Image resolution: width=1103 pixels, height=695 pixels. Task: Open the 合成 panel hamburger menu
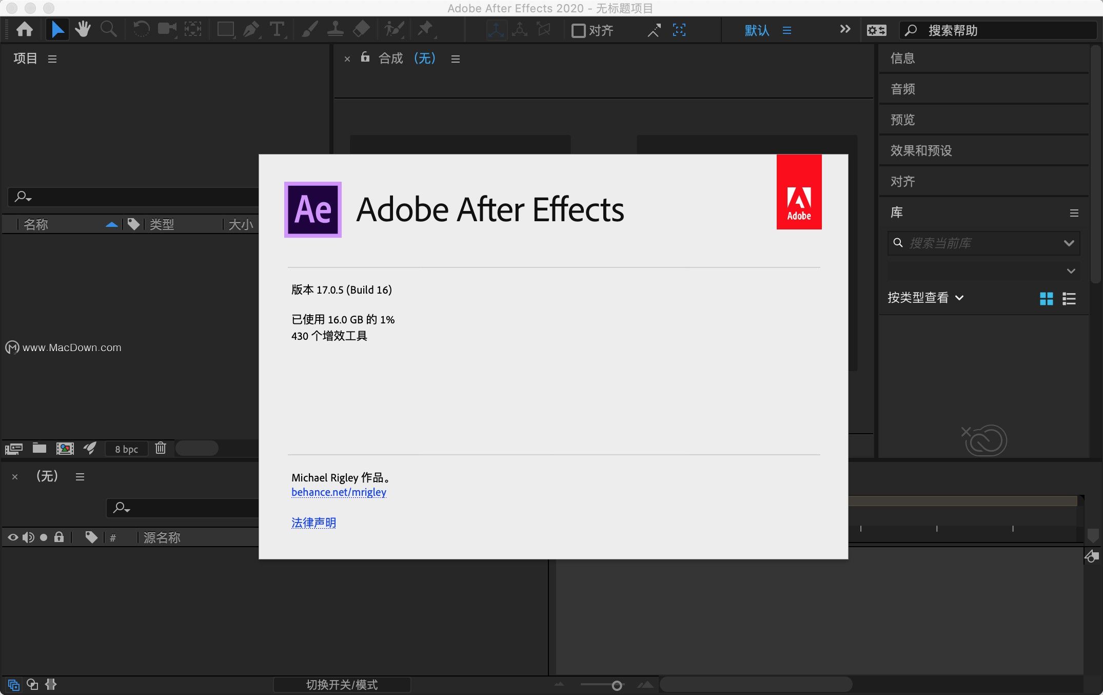(x=455, y=59)
